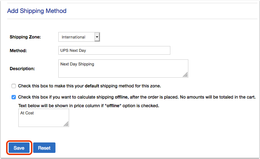The width and height of the screenshot is (260, 159).
Task: Click into the Next Day Shipping description box
Action: pyautogui.click(x=123, y=69)
